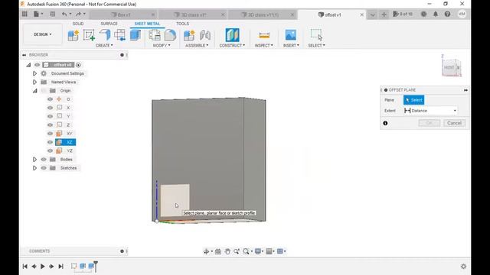Expand the Sketches folder
Screen dimensions: 490x275
34,168
